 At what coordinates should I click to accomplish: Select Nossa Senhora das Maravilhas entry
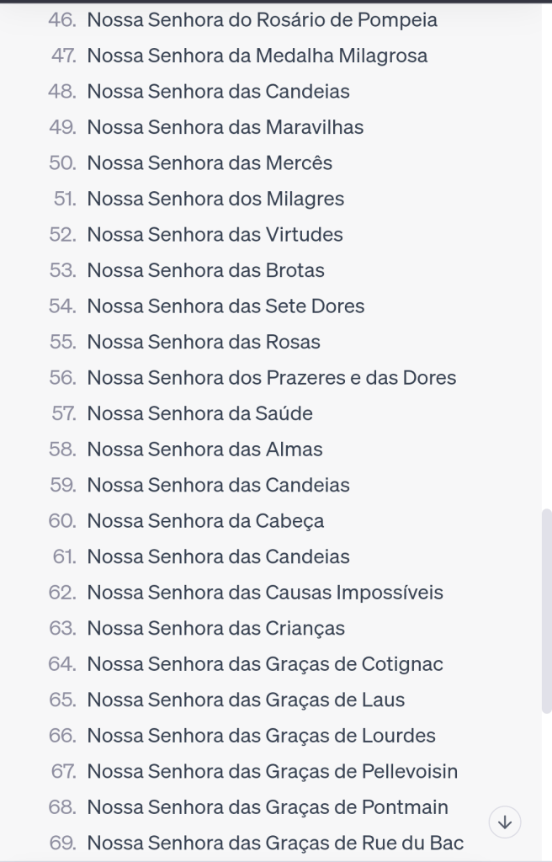click(x=225, y=127)
